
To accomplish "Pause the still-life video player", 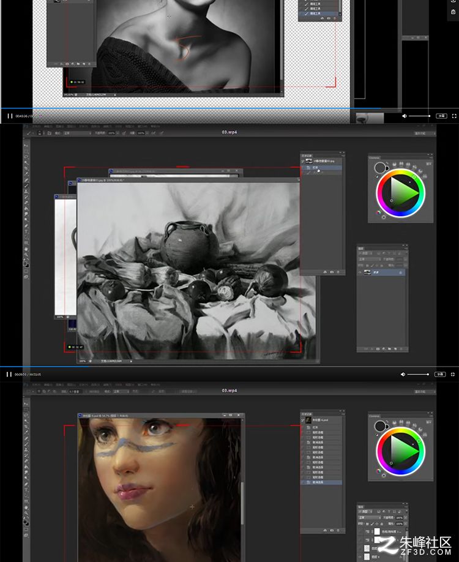I will click(x=9, y=374).
